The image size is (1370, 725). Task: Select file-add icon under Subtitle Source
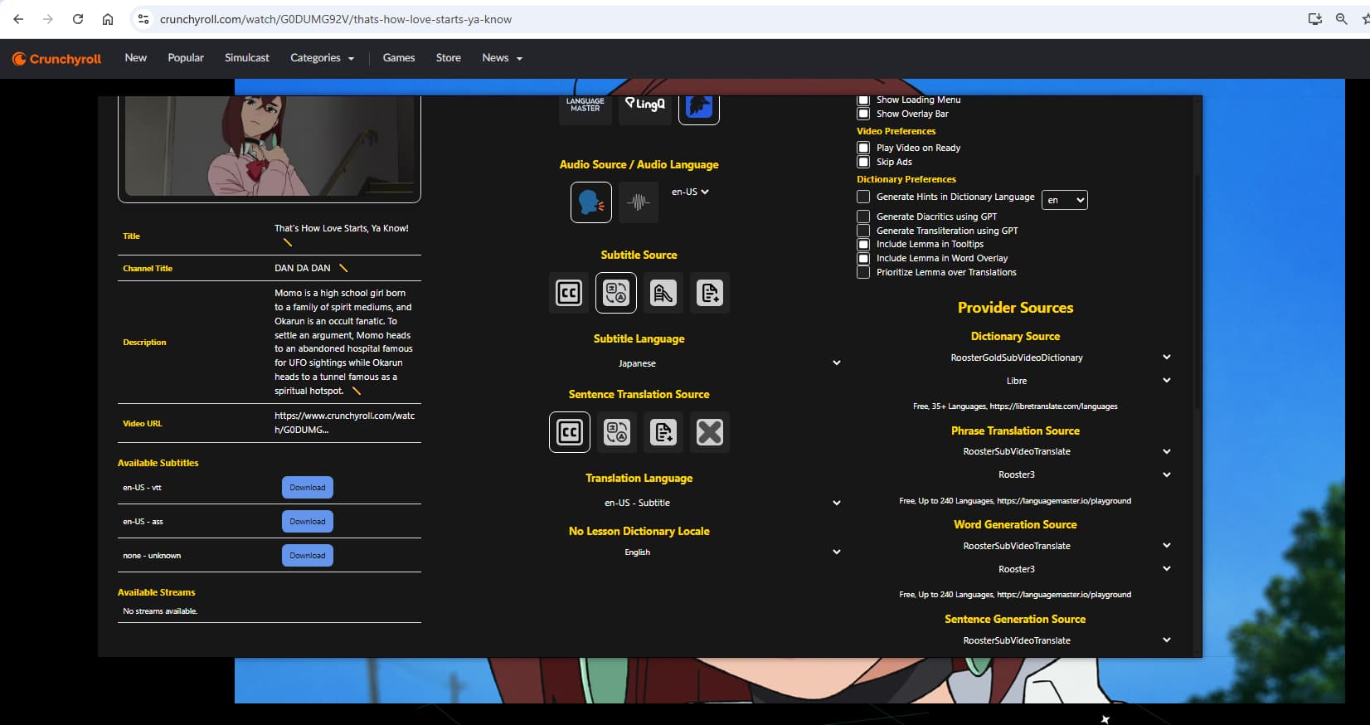click(710, 293)
